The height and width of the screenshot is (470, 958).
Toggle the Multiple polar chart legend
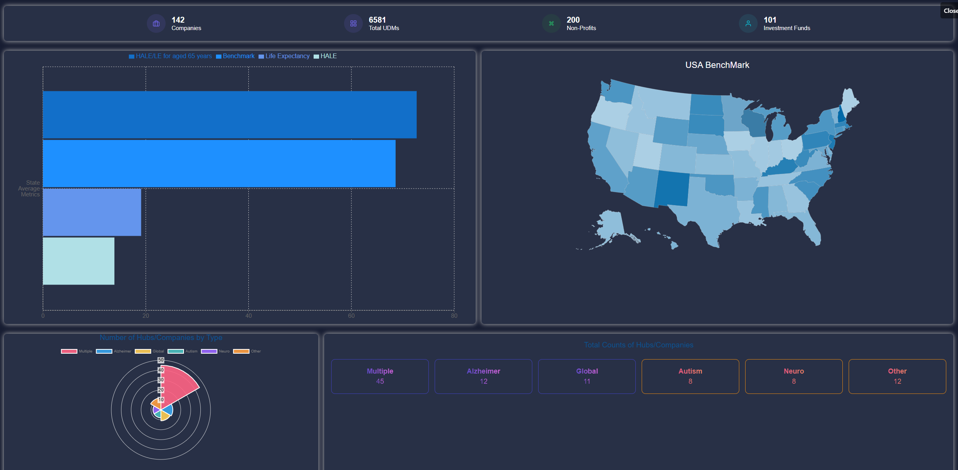[x=77, y=351]
